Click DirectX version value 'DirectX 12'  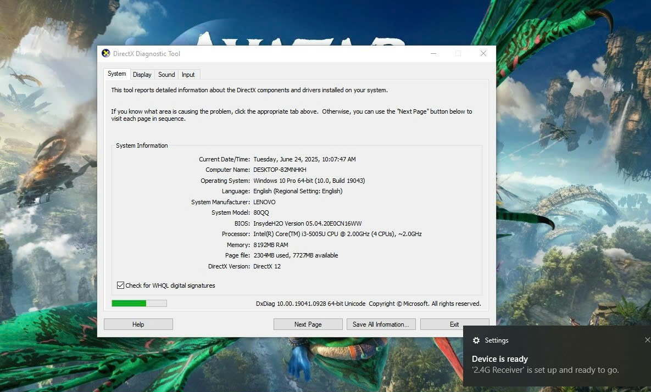[267, 266]
